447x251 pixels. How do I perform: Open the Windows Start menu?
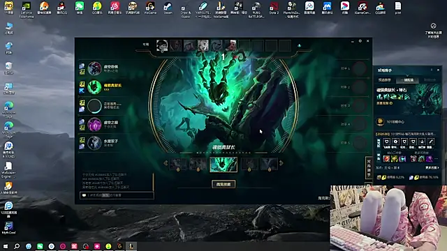[6, 246]
